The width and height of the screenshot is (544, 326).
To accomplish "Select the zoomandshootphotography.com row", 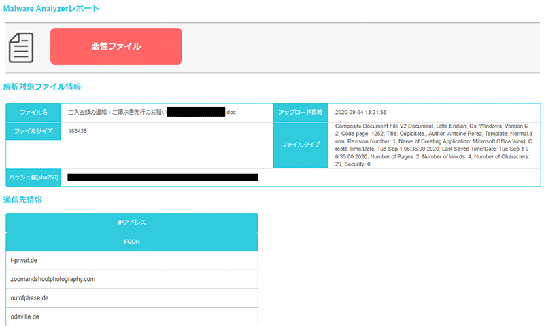I will [x=132, y=279].
